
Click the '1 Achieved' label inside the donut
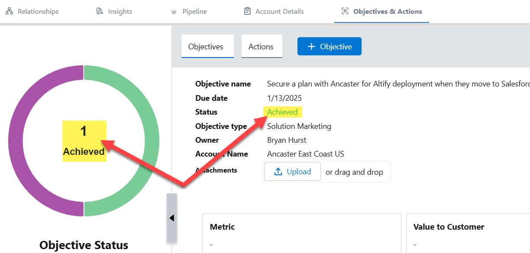pos(84,141)
